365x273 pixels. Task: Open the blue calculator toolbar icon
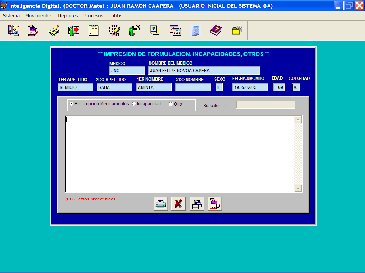196,30
